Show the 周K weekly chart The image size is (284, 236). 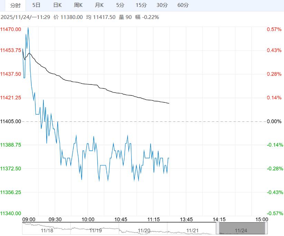[78, 5]
